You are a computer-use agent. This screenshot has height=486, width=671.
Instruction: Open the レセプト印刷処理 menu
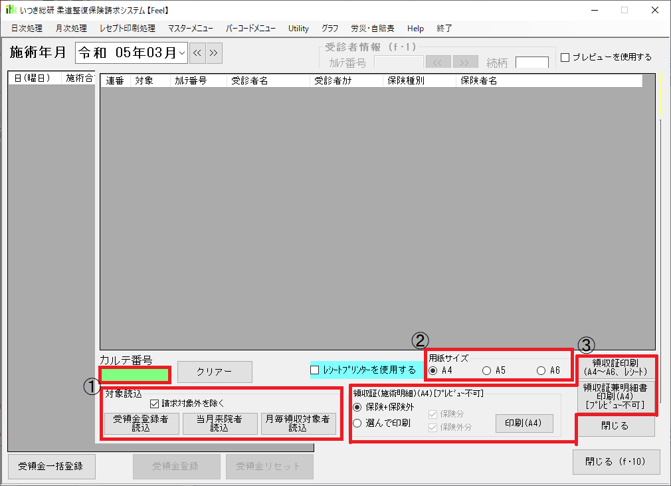click(127, 29)
